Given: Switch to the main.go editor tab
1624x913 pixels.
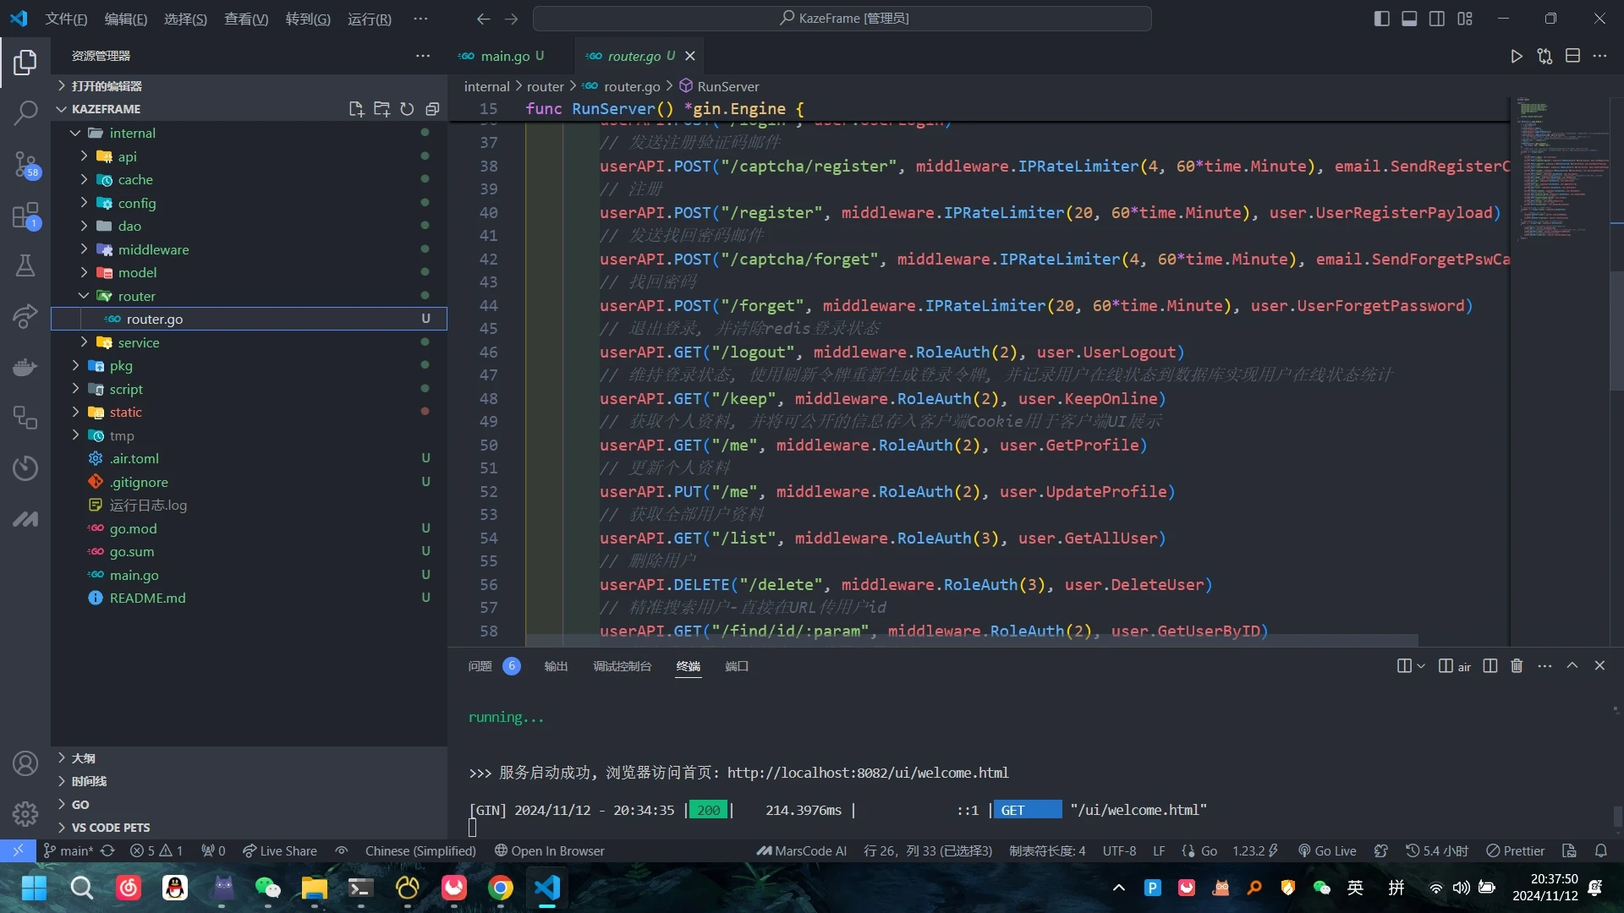Looking at the screenshot, I should (505, 56).
